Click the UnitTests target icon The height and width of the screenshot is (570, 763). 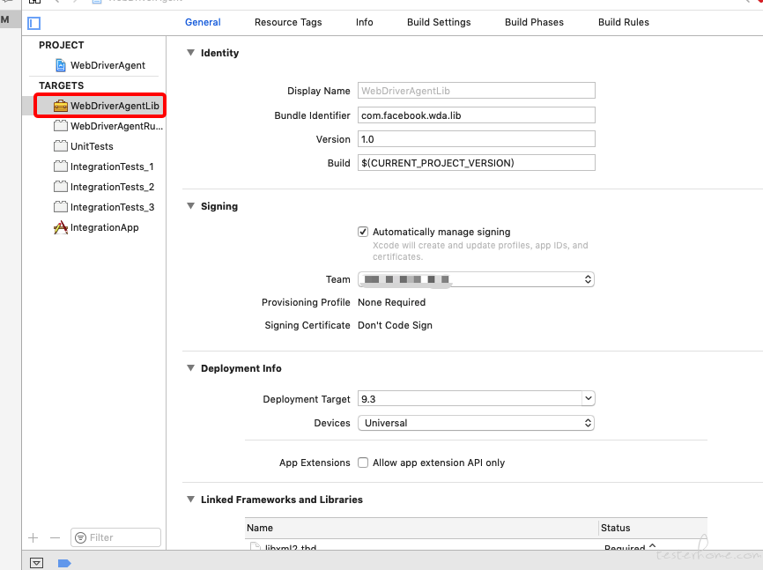[x=61, y=146]
